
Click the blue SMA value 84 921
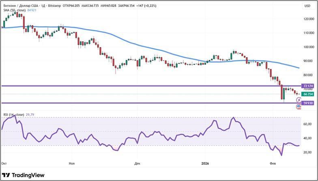click(32, 10)
